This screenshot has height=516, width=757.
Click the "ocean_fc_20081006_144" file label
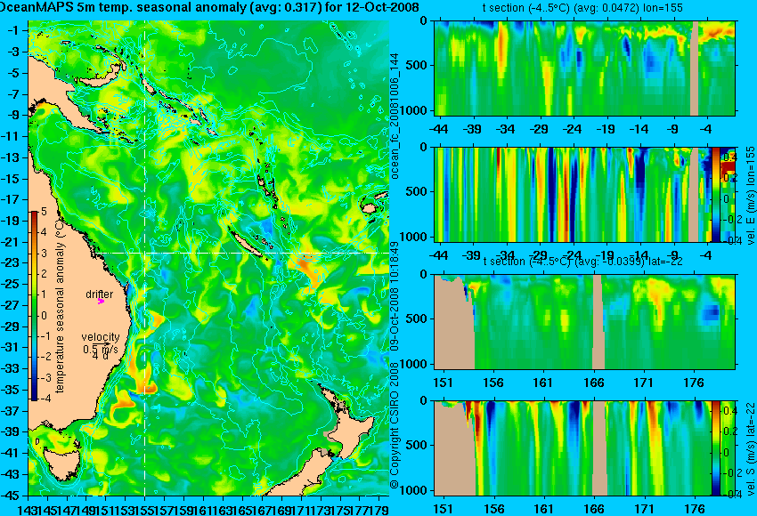click(x=395, y=116)
